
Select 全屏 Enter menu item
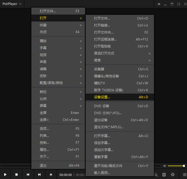58,113
